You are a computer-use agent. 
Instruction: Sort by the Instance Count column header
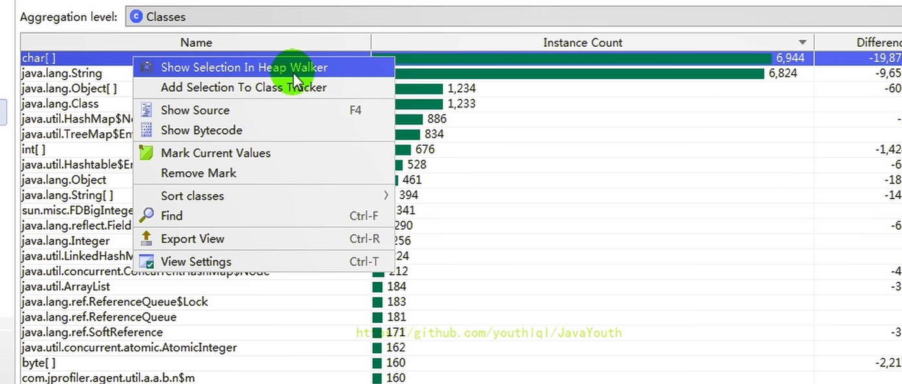(x=592, y=42)
